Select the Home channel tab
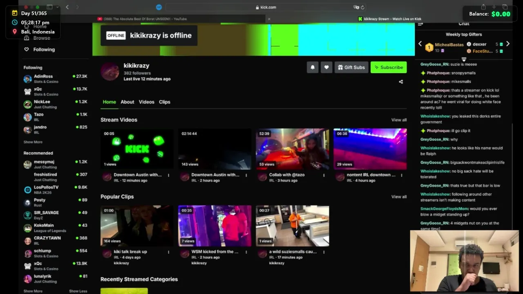The height and width of the screenshot is (294, 523). coord(109,102)
